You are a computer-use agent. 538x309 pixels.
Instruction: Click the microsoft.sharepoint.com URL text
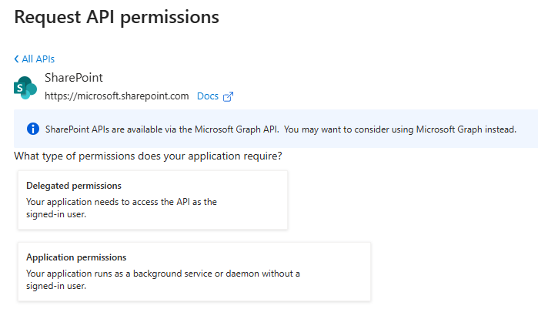(x=116, y=96)
